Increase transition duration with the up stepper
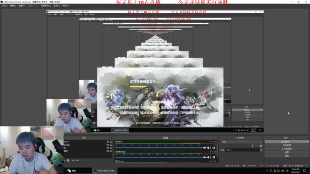Viewport: 310px width, 174px height. 261,149
